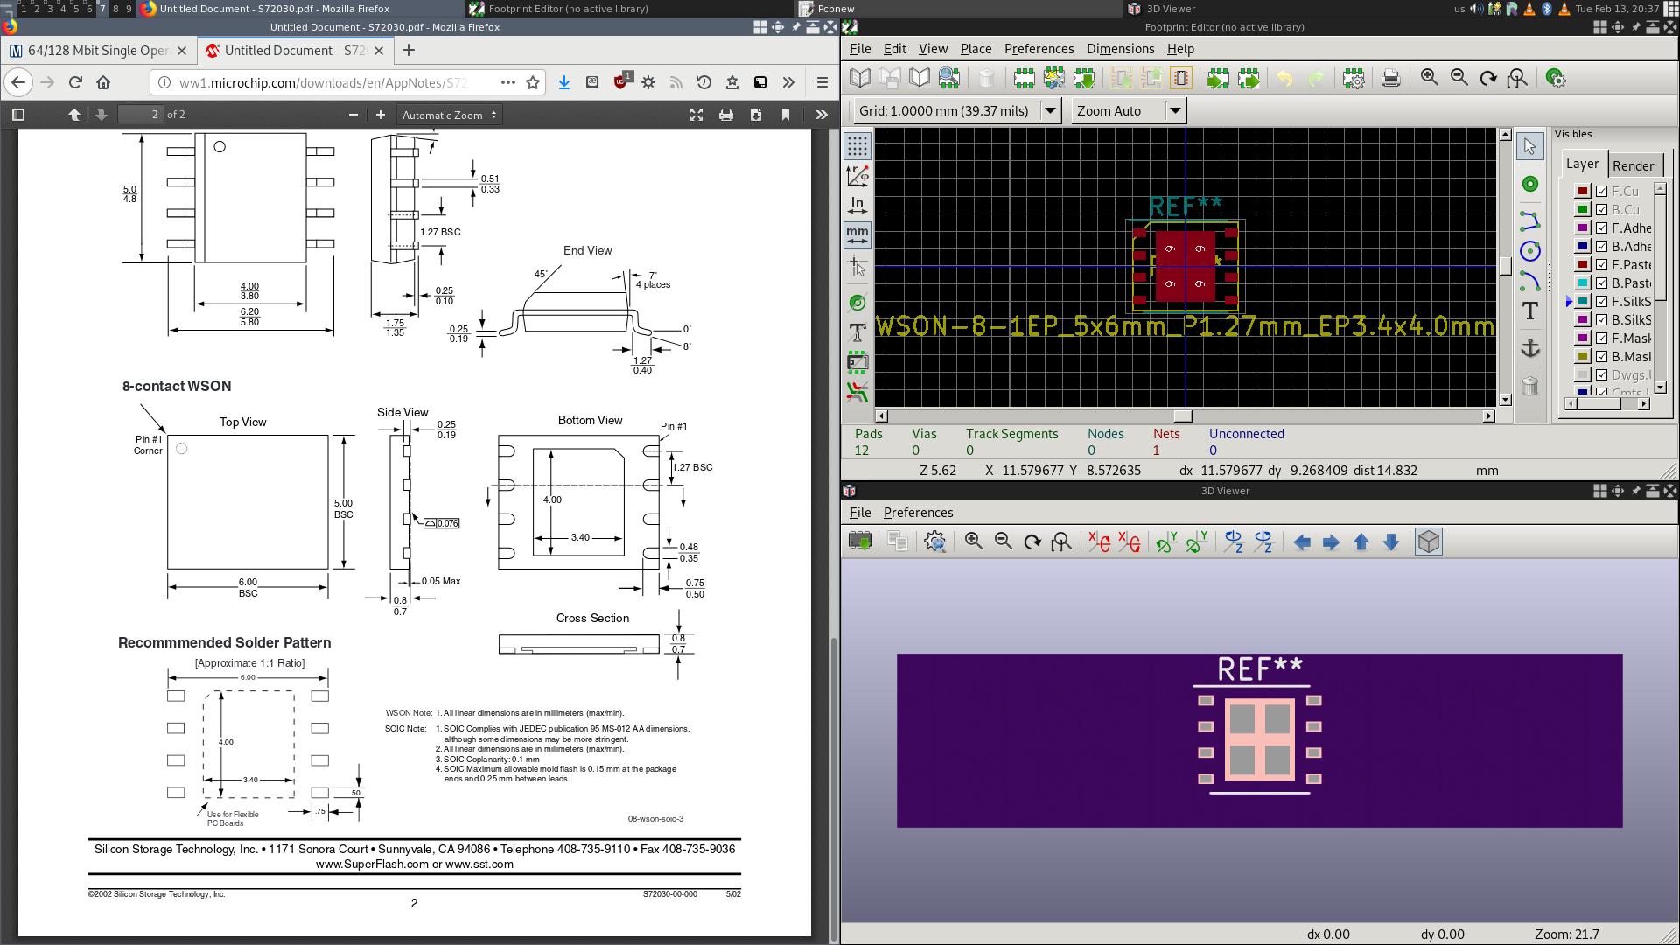Select the Add Pad tool

point(1529,184)
